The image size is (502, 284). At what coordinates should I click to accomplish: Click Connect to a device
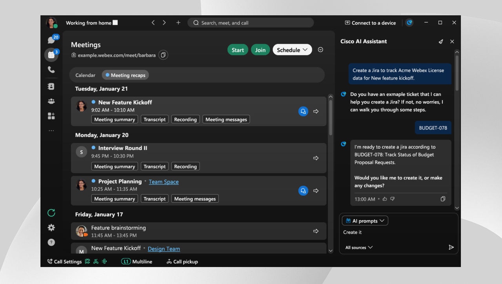pos(371,23)
